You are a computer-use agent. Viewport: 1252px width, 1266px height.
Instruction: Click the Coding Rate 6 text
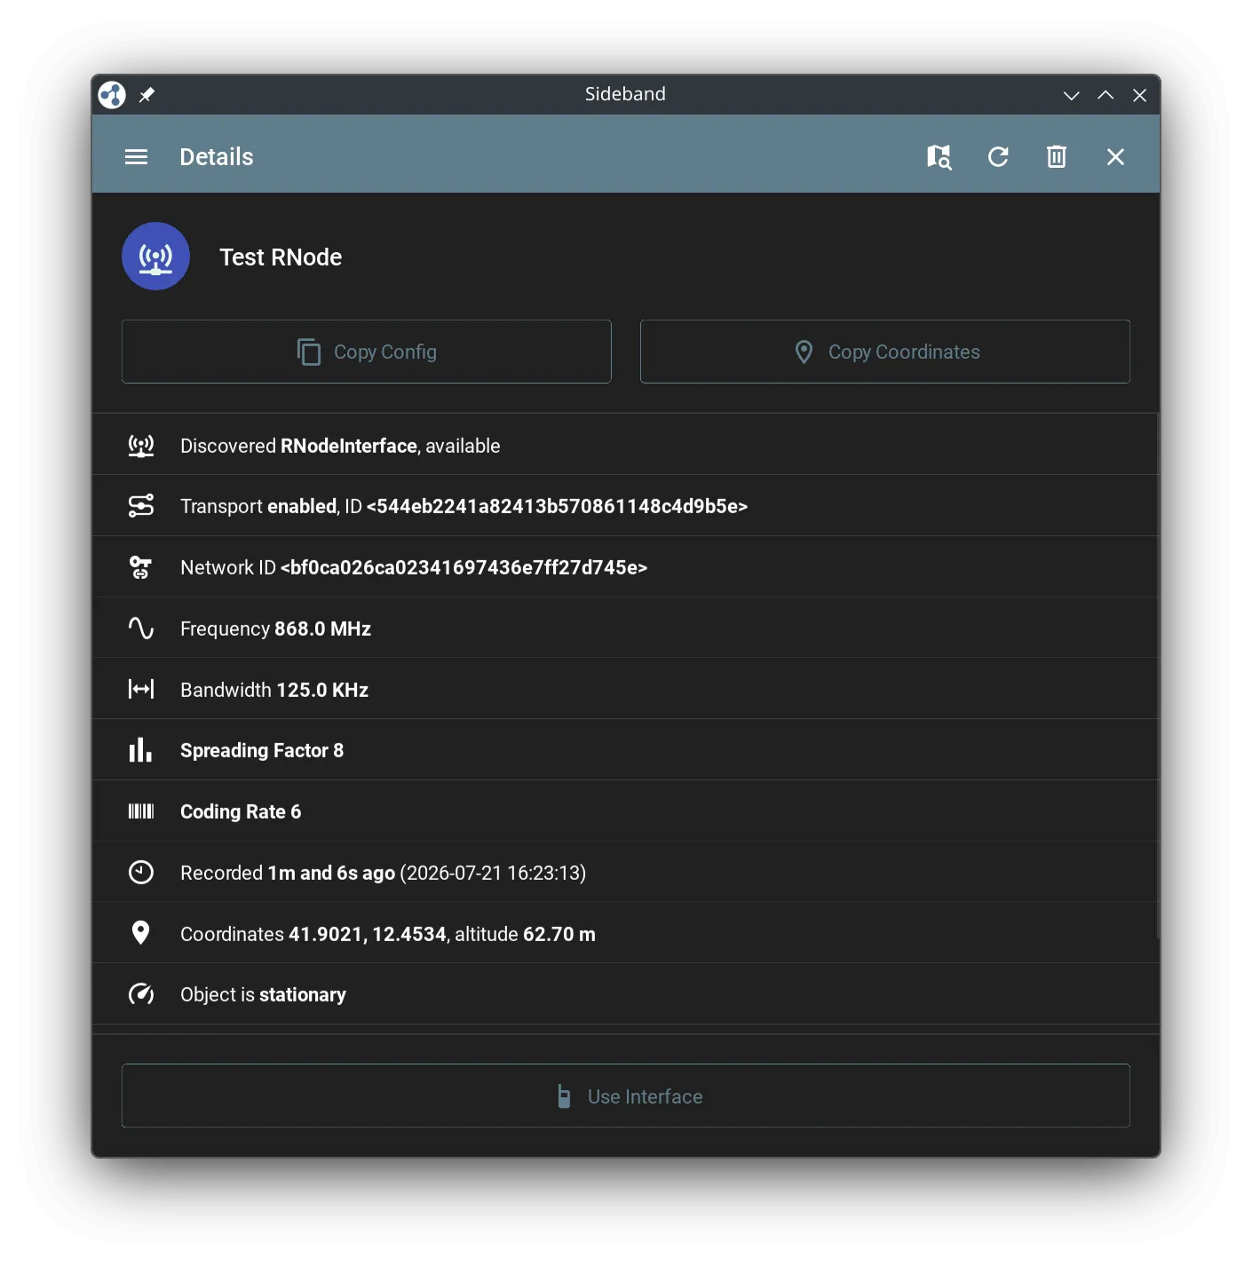[x=241, y=812]
